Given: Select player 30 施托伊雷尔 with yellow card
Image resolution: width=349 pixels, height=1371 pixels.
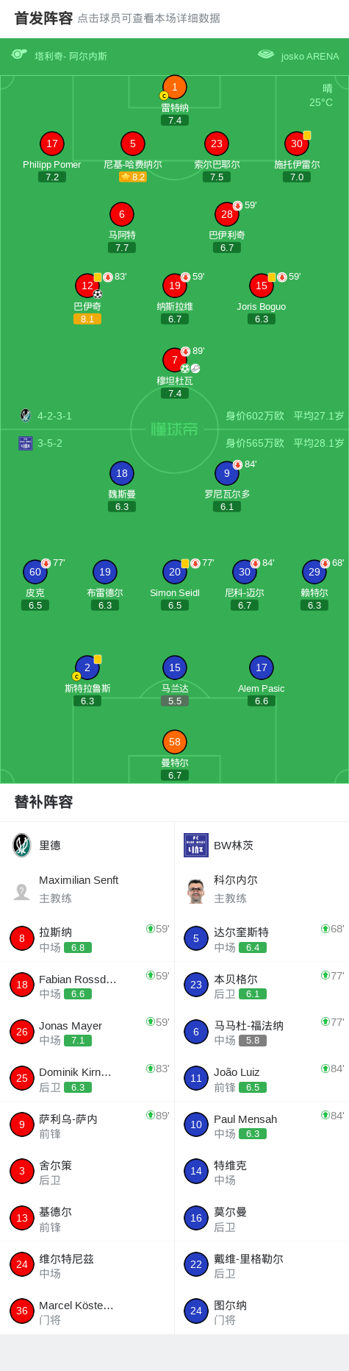Looking at the screenshot, I should [x=297, y=144].
